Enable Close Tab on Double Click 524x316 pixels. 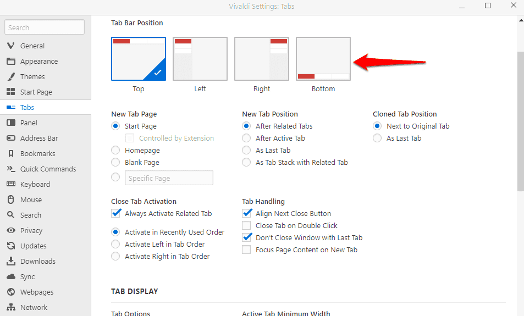click(246, 225)
